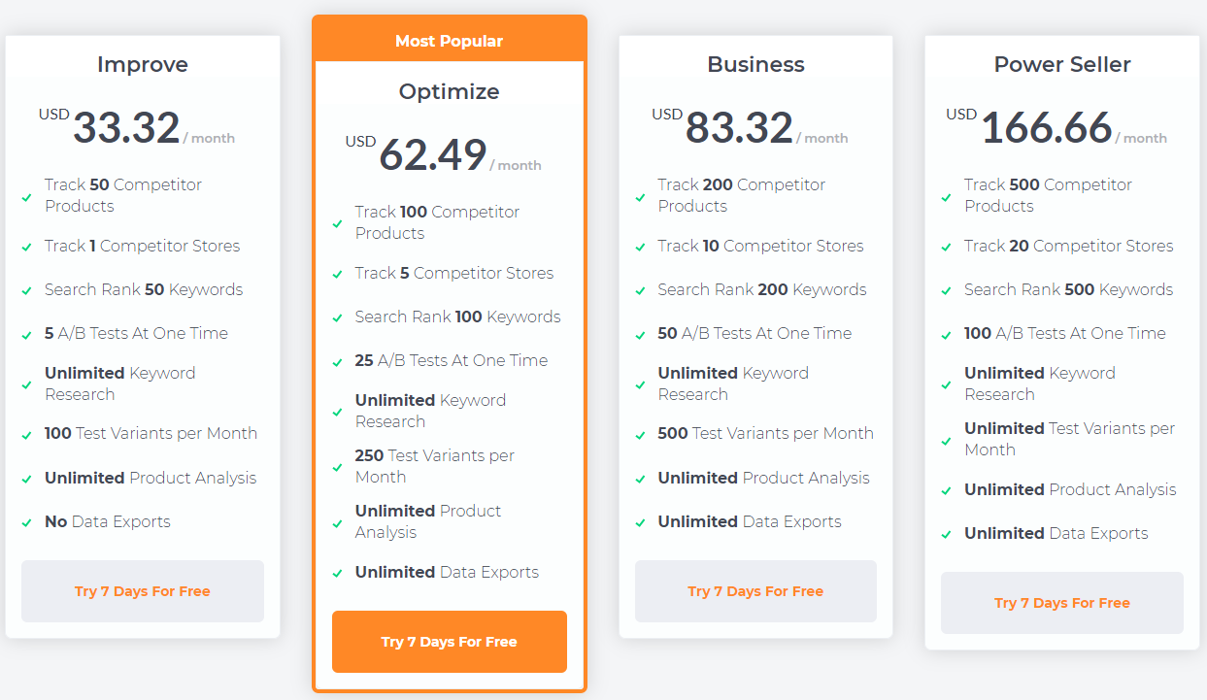Select the checkmark beside "500 Test Variants per Month"
The width and height of the screenshot is (1207, 700).
[x=640, y=434]
